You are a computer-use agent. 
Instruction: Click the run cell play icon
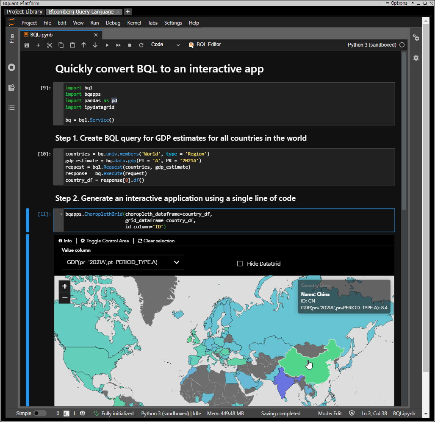point(107,45)
